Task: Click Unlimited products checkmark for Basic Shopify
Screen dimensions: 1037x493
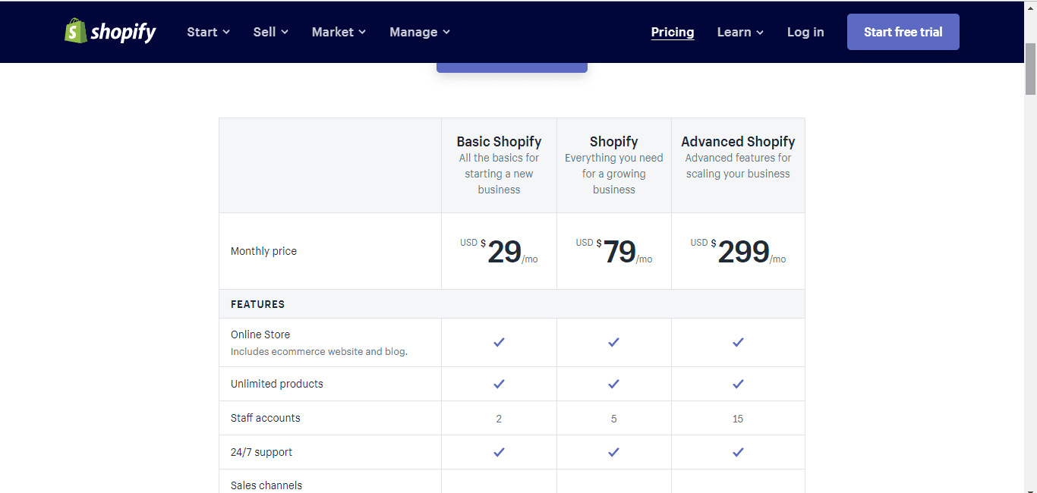Action: (x=499, y=384)
